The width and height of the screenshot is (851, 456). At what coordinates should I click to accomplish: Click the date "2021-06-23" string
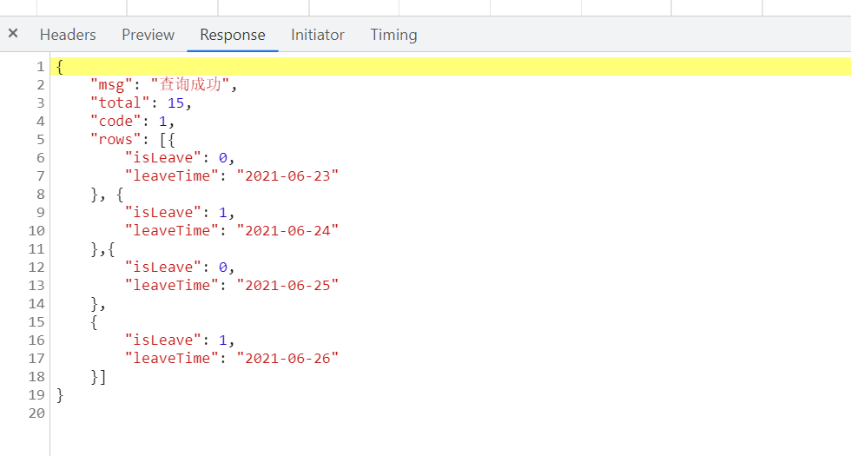coord(287,175)
